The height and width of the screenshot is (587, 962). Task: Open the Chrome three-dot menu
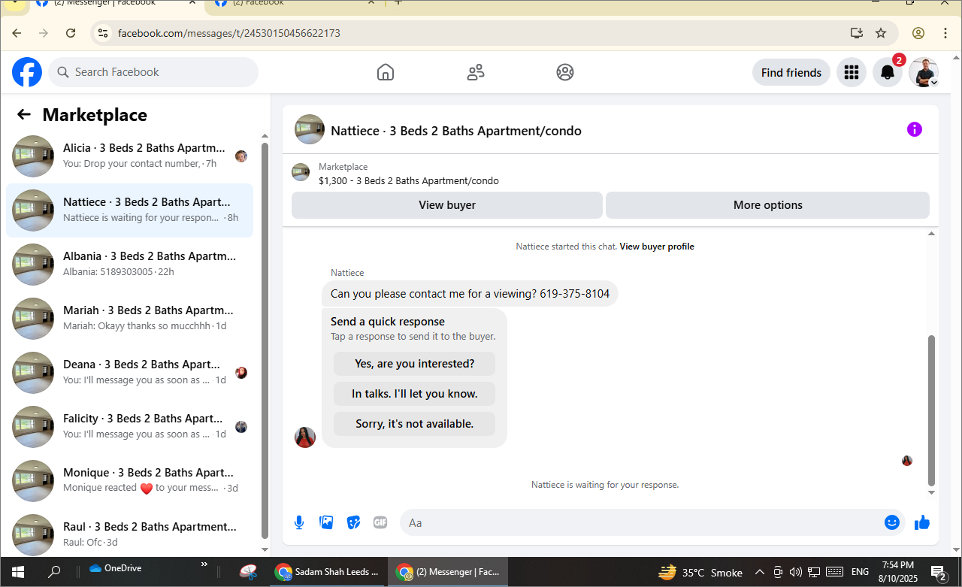pos(945,33)
